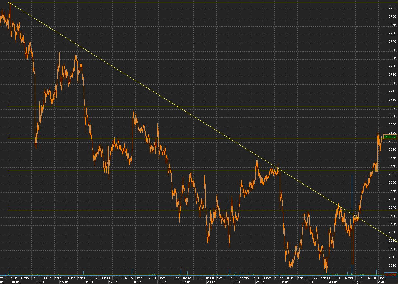The image size is (398, 284).
Task: Click the '15 lis' date label
Action: 64,282
